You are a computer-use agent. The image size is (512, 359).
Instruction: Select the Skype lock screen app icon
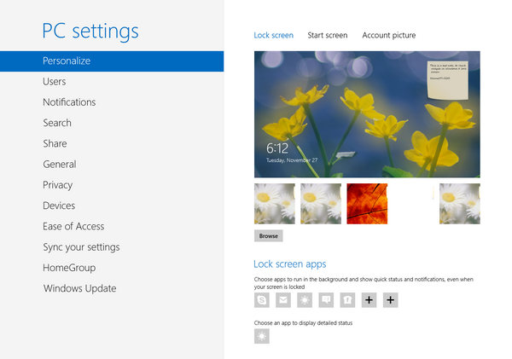pyautogui.click(x=262, y=300)
